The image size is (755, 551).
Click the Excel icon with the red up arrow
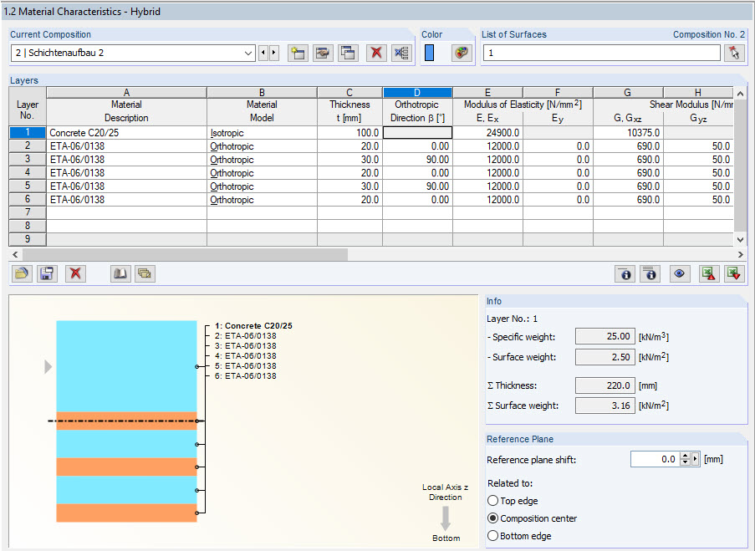point(709,273)
